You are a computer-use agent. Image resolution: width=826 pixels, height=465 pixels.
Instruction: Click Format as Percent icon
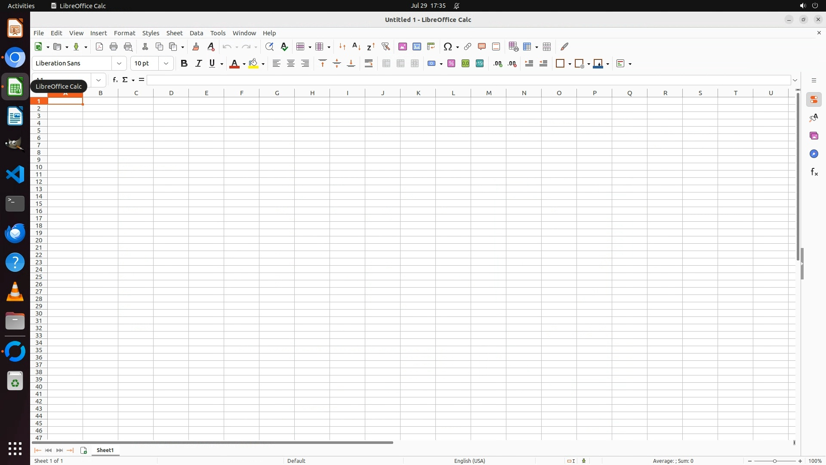pos(451,64)
